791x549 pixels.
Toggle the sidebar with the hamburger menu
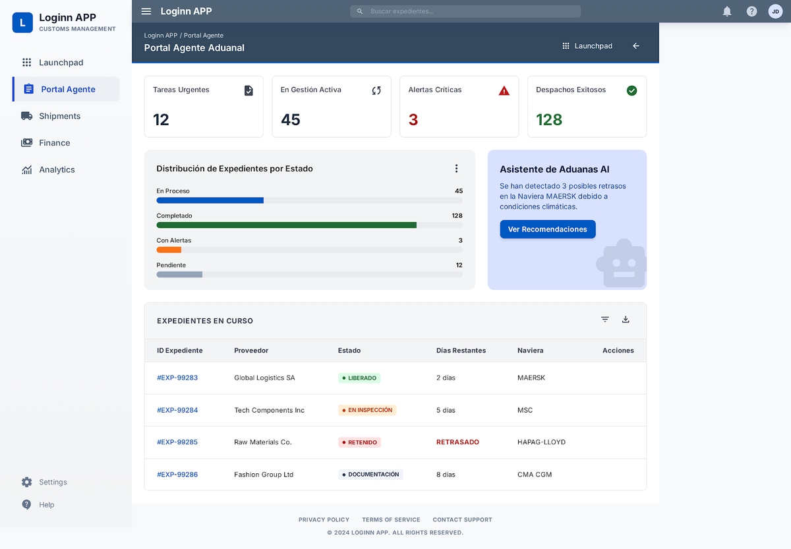click(146, 11)
